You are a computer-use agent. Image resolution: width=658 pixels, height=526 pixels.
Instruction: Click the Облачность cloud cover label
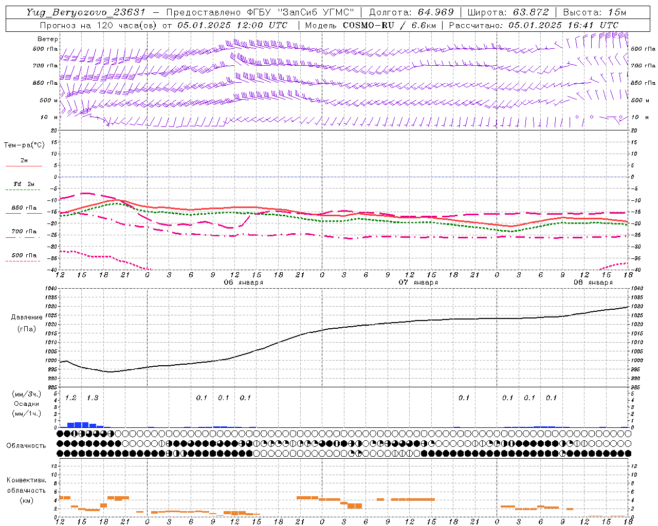(26, 446)
